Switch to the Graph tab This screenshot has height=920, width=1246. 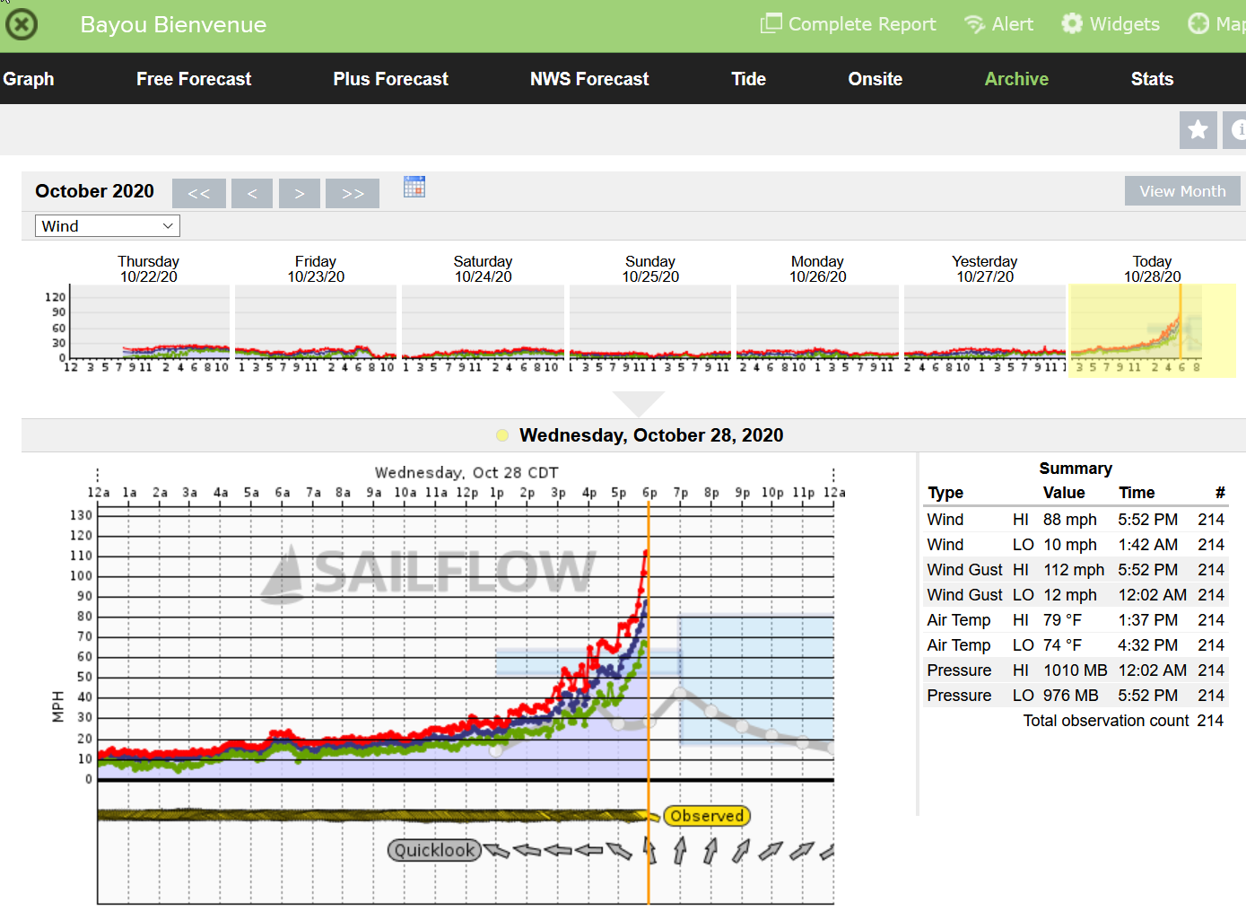(29, 79)
